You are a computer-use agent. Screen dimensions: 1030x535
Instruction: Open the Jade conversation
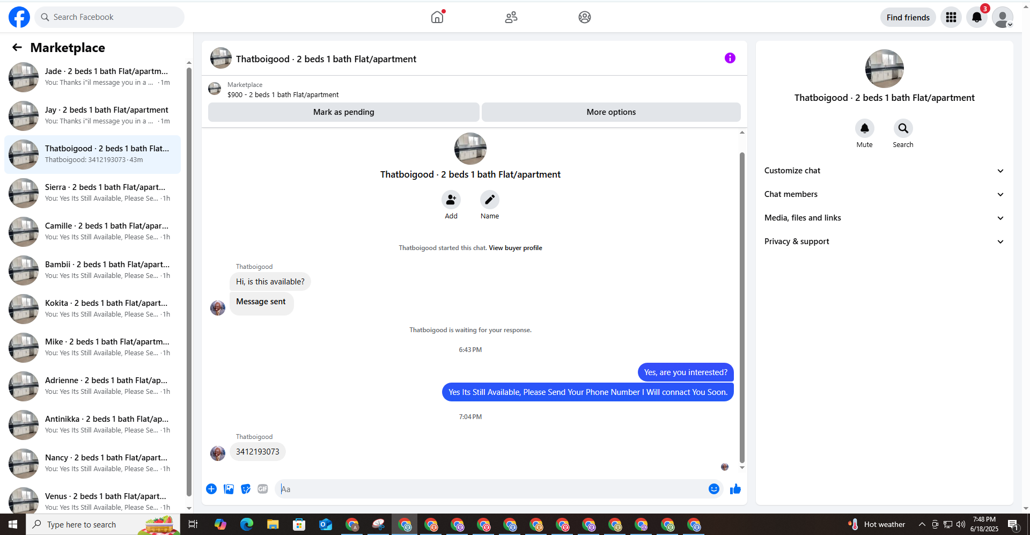[92, 77]
